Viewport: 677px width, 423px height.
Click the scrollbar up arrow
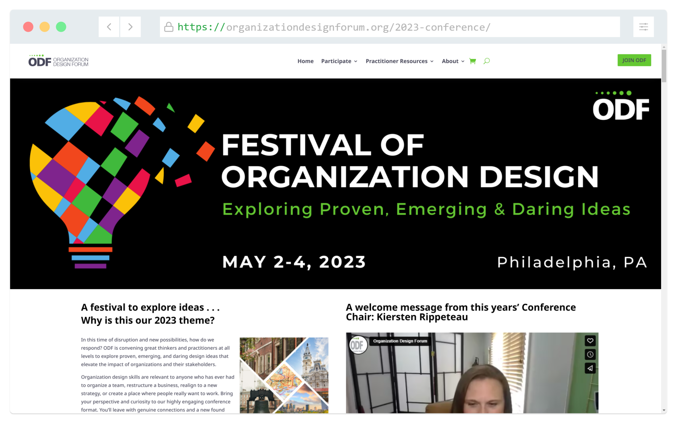[x=664, y=47]
